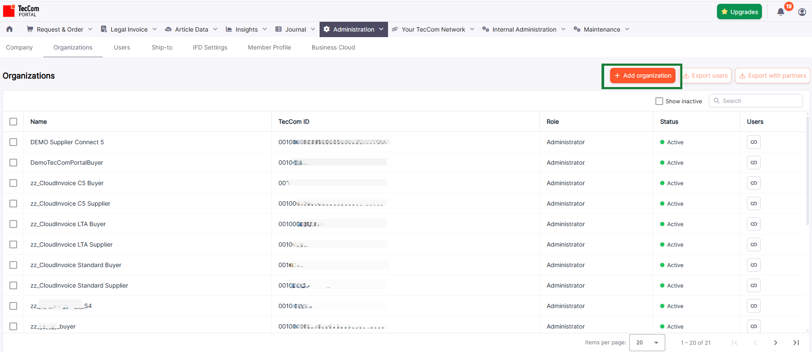Go to next page arrow

(x=776, y=343)
